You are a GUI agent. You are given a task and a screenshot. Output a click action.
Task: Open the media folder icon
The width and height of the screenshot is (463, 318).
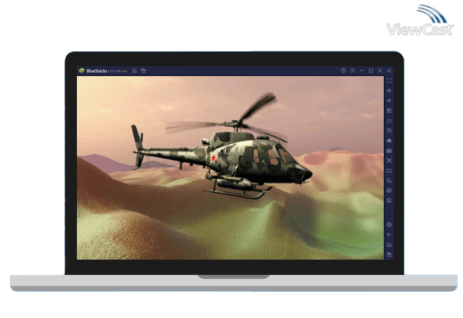[389, 171]
